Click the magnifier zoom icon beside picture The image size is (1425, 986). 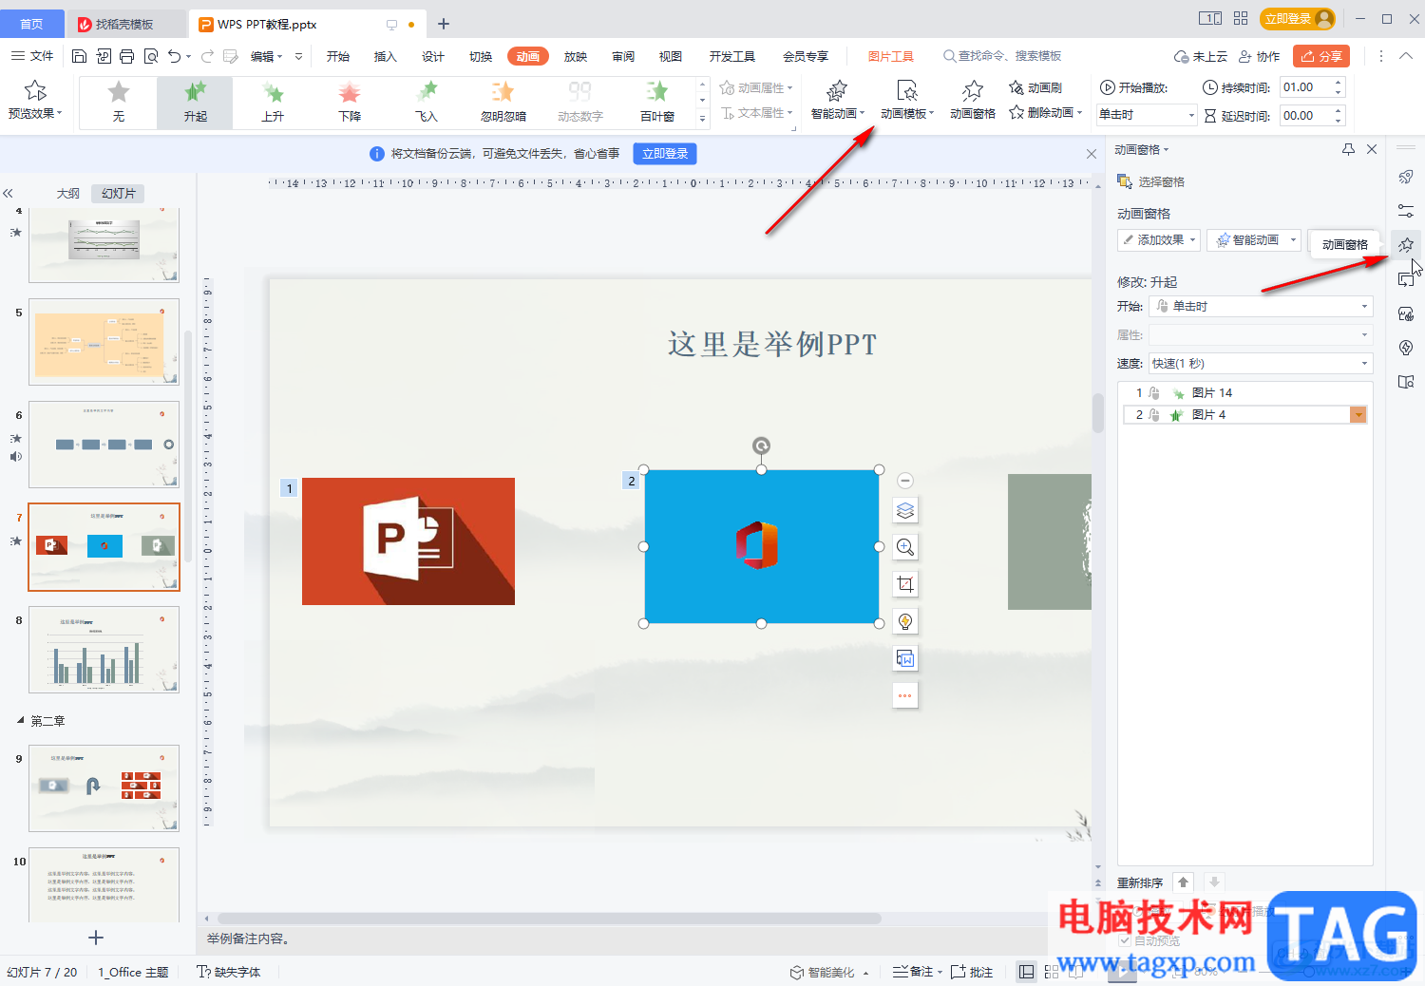point(905,547)
